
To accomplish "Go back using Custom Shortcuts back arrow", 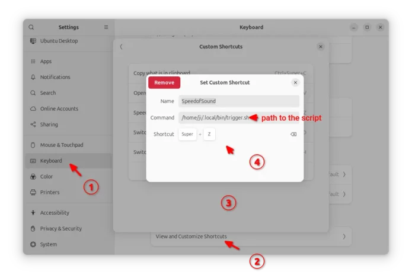I will 122,47.
